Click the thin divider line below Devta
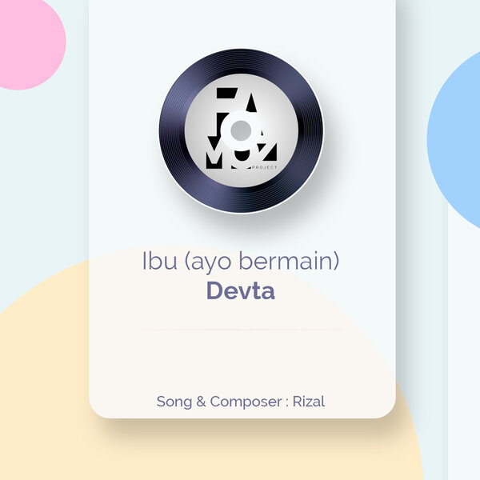 tap(242, 330)
